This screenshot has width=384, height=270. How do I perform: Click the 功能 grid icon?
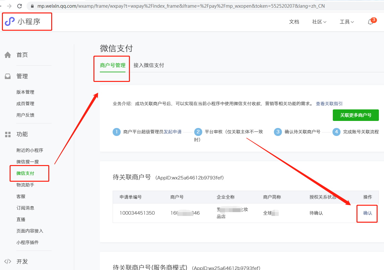[8, 134]
